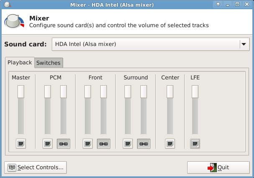Click the Surround mute icon
254x178 pixels.
pyautogui.click(x=128, y=144)
